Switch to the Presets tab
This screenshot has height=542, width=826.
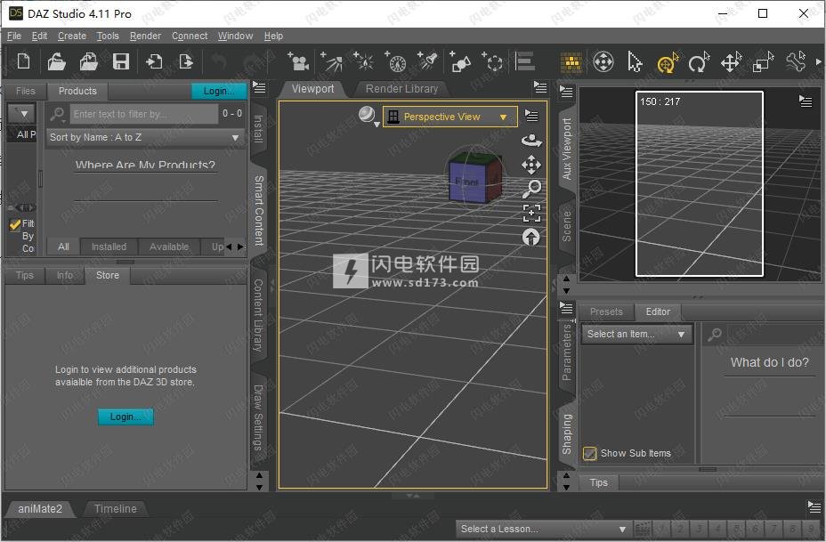tap(606, 311)
